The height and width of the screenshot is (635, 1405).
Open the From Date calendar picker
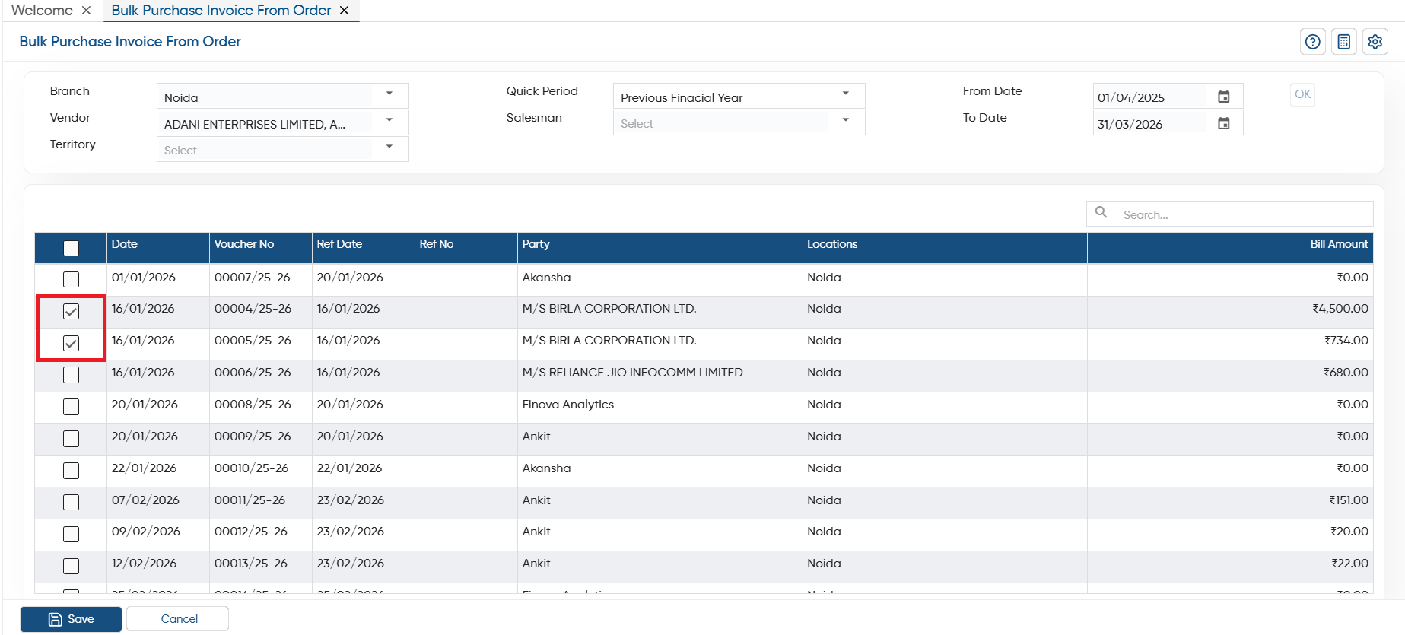click(1224, 97)
